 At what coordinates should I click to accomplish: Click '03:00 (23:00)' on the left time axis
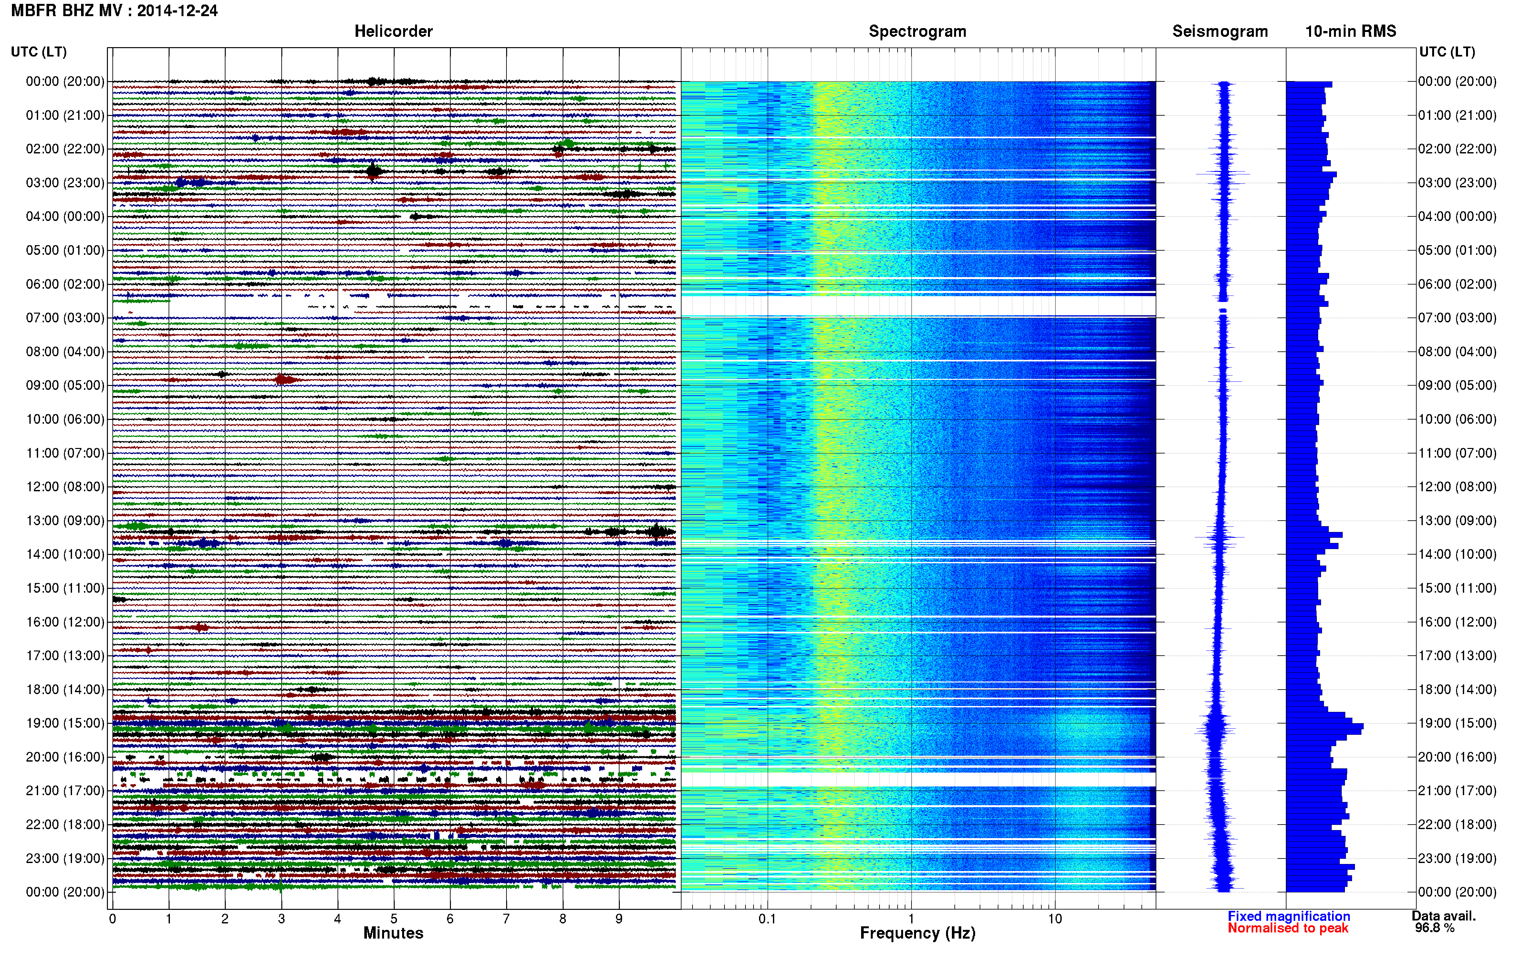click(65, 182)
